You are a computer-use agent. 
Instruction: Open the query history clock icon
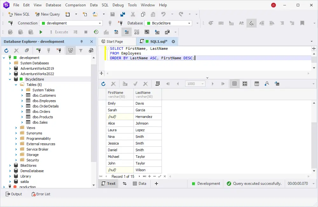[96, 32]
